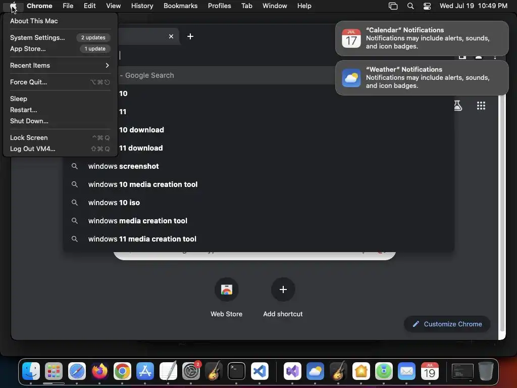Launch Firefox from the dock
Image resolution: width=517 pixels, height=388 pixels.
click(x=99, y=371)
